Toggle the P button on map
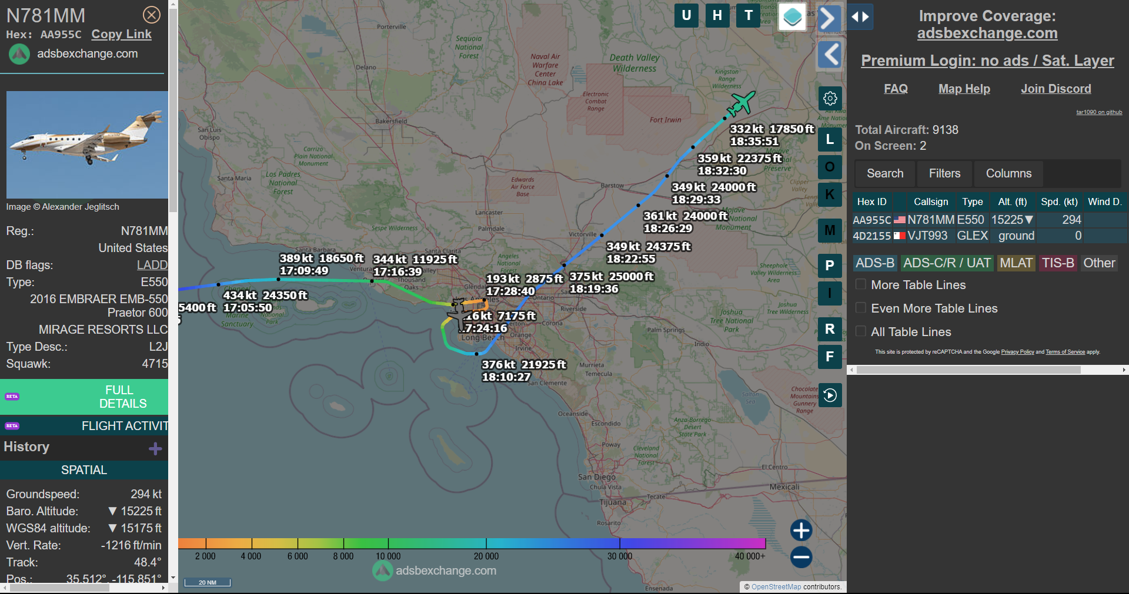The width and height of the screenshot is (1129, 594). click(830, 266)
